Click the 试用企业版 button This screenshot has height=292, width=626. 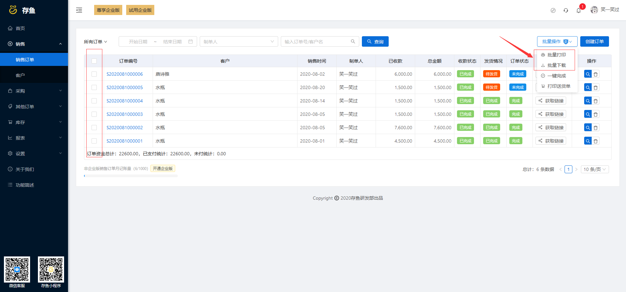tap(140, 10)
